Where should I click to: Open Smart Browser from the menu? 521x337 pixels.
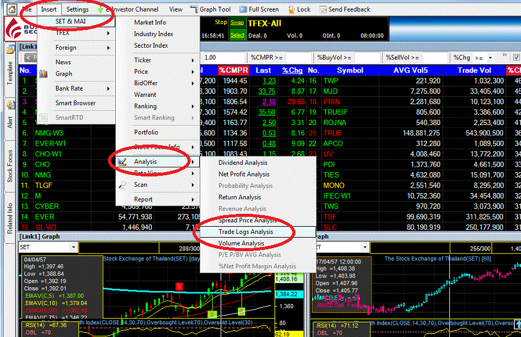click(x=76, y=103)
